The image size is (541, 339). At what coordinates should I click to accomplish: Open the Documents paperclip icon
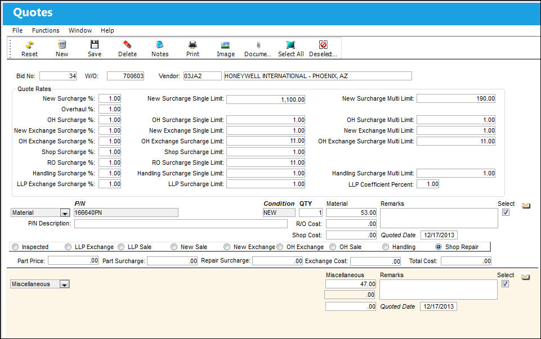click(x=258, y=45)
